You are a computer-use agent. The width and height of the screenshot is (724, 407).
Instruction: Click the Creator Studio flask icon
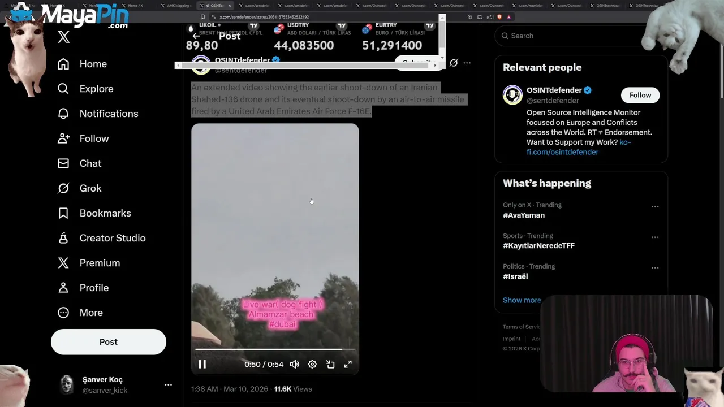(x=63, y=238)
